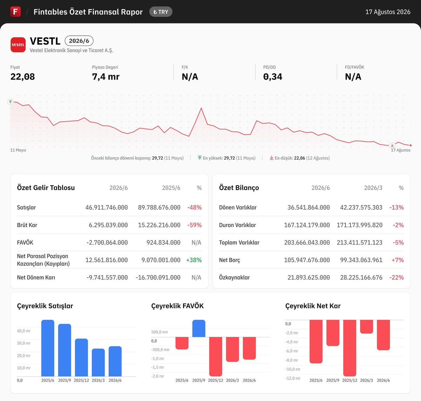The image size is (421, 401).
Task: Click the TRY currency badge
Action: coord(161,12)
